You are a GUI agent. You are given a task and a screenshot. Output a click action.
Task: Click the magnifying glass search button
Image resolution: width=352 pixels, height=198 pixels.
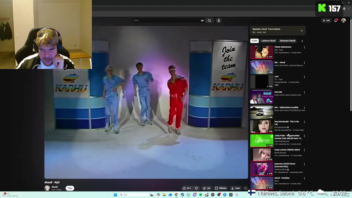coord(209,20)
